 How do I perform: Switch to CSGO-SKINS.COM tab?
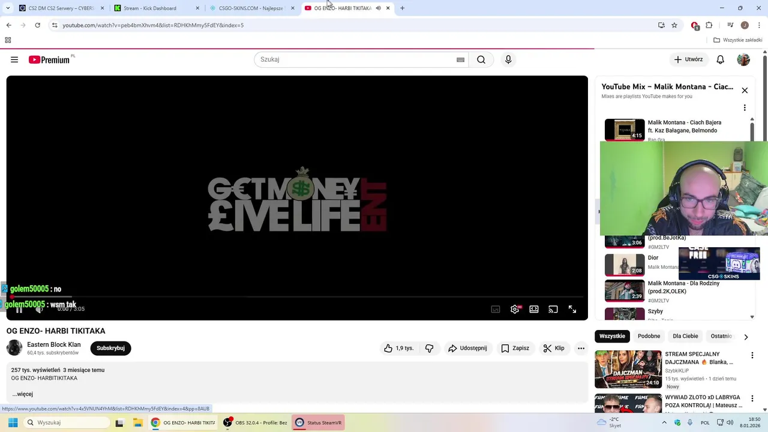pos(251,8)
